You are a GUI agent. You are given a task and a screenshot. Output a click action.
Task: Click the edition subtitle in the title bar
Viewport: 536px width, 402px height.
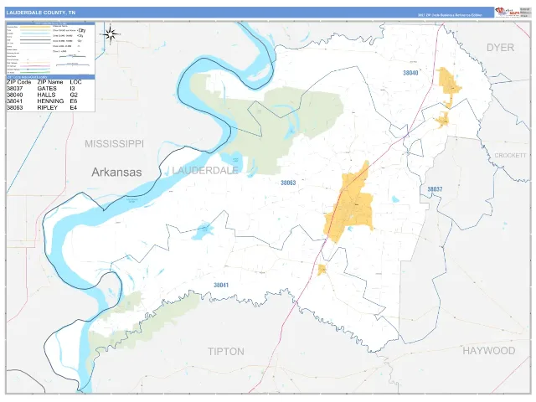coord(450,15)
